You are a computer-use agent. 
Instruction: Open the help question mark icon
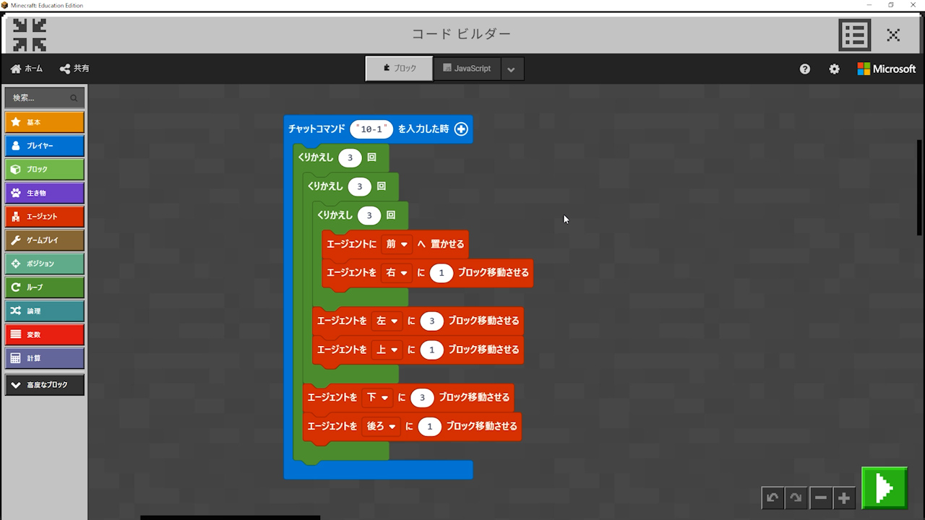(805, 69)
